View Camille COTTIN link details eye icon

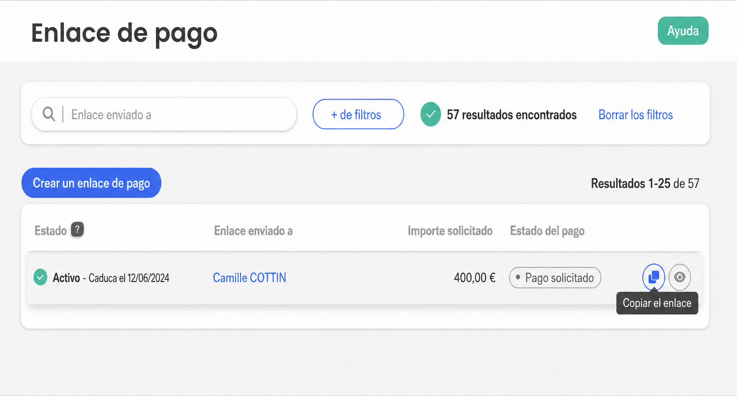pyautogui.click(x=679, y=277)
